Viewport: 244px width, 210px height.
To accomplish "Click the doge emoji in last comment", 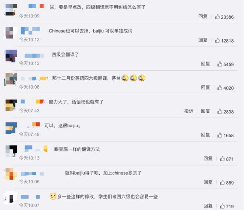I will pyautogui.click(x=53, y=196).
